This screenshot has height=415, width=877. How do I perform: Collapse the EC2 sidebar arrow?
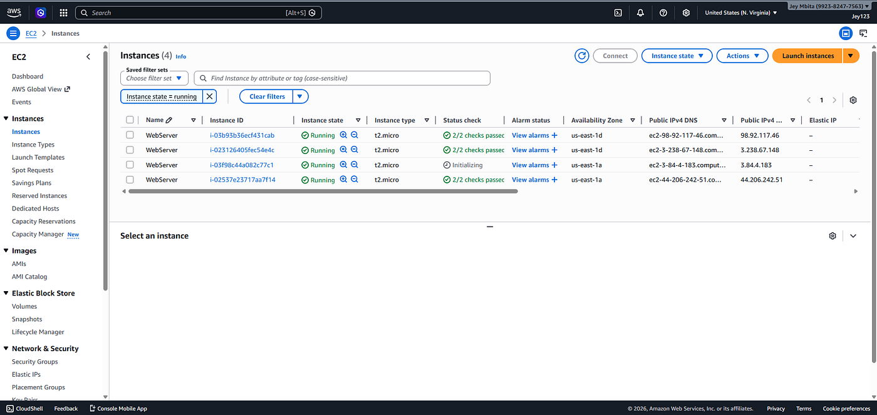(x=88, y=57)
